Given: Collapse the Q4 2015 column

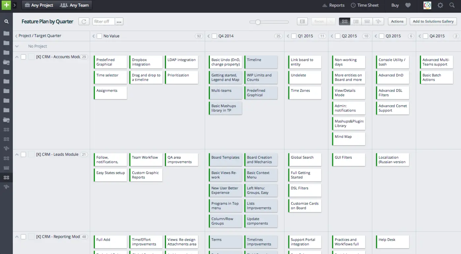Looking at the screenshot, I should coord(419,36).
